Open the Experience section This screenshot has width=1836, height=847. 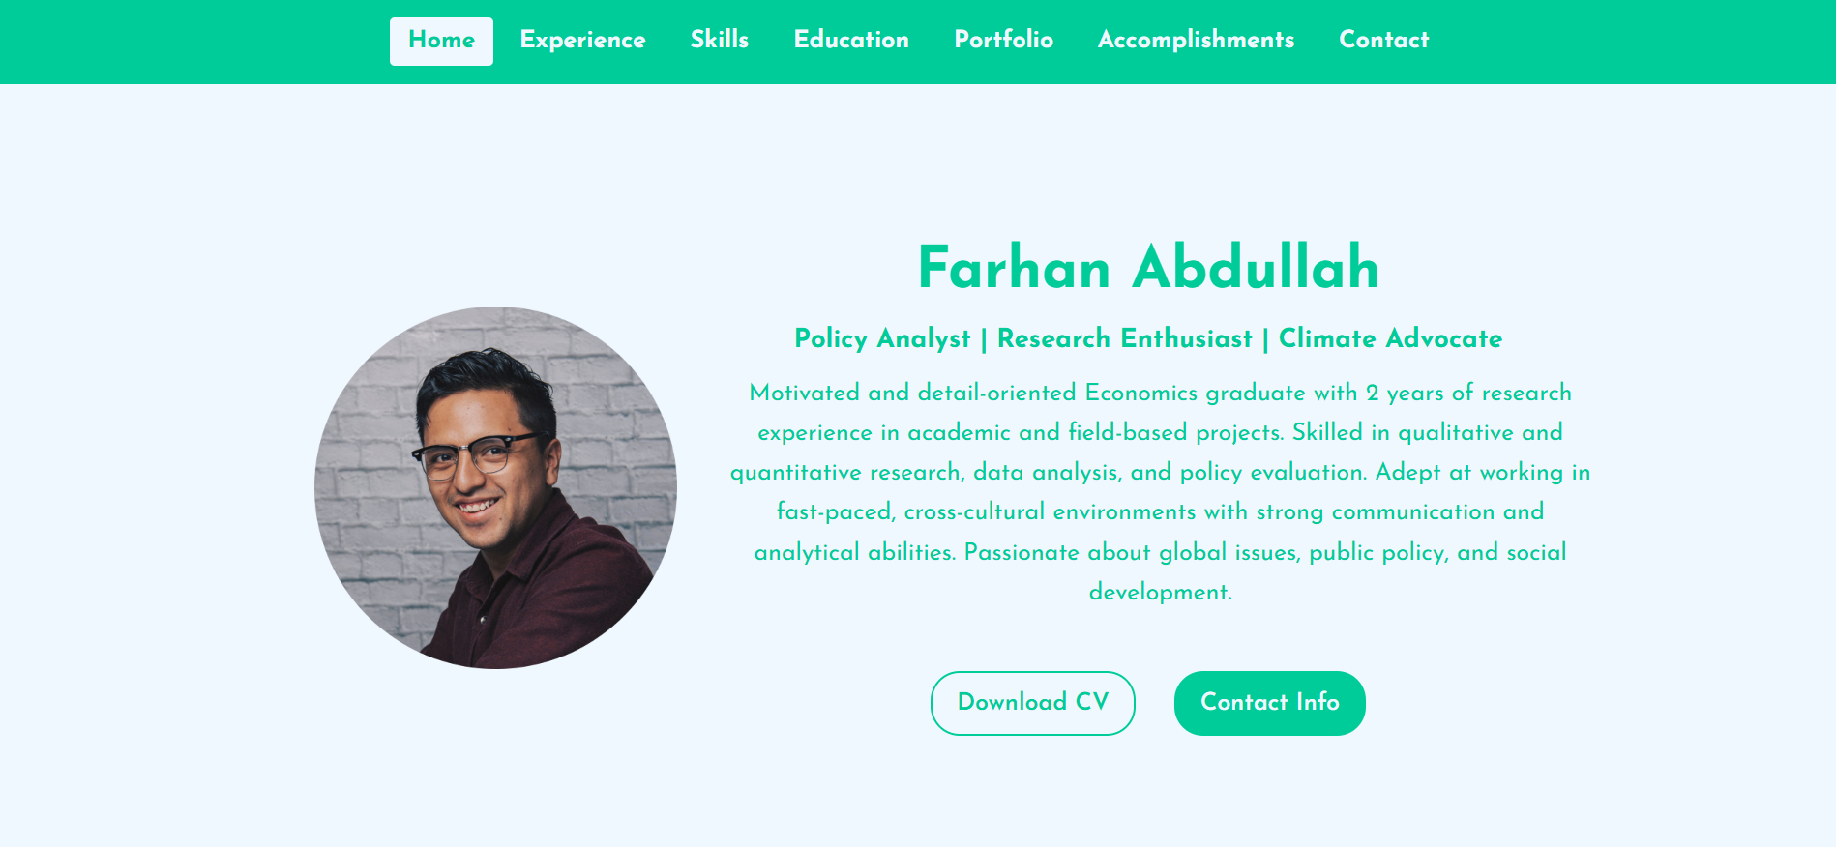coord(582,41)
